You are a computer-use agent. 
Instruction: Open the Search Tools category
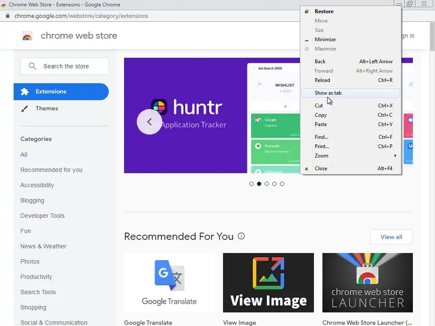[38, 292]
